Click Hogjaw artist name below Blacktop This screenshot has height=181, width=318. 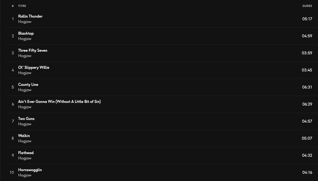point(25,39)
